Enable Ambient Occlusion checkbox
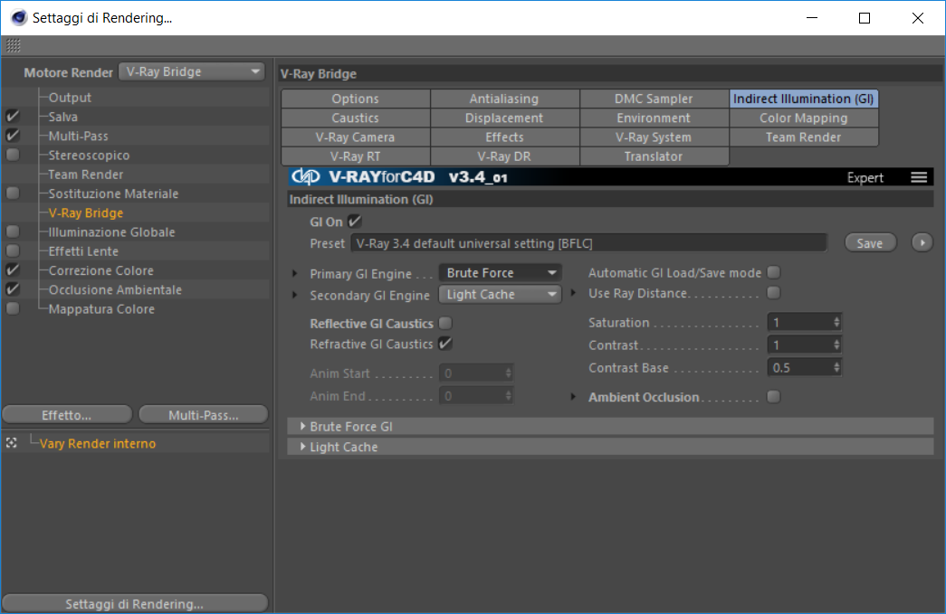 (x=773, y=397)
